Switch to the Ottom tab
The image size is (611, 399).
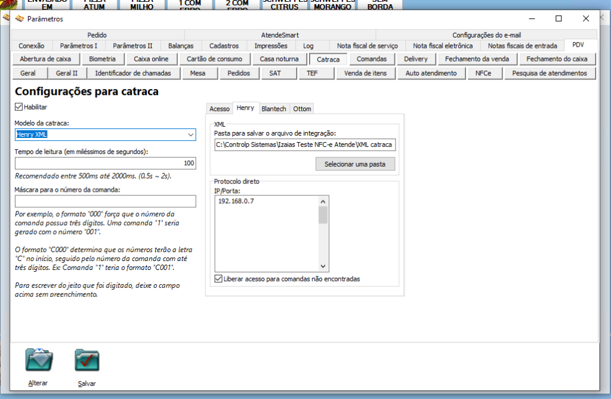pos(302,108)
